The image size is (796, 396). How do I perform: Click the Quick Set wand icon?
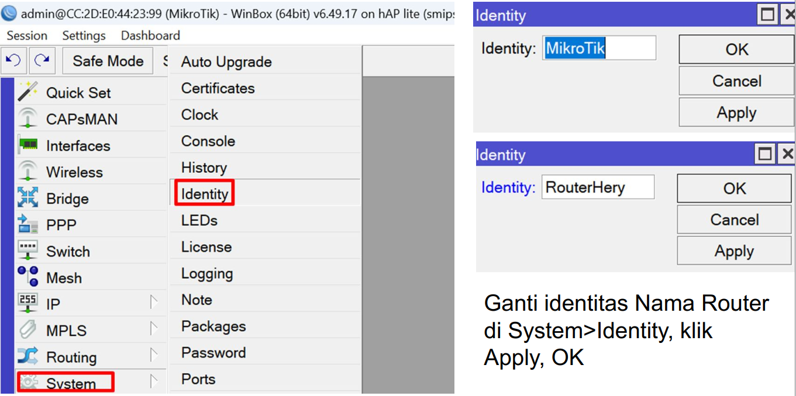coord(27,92)
